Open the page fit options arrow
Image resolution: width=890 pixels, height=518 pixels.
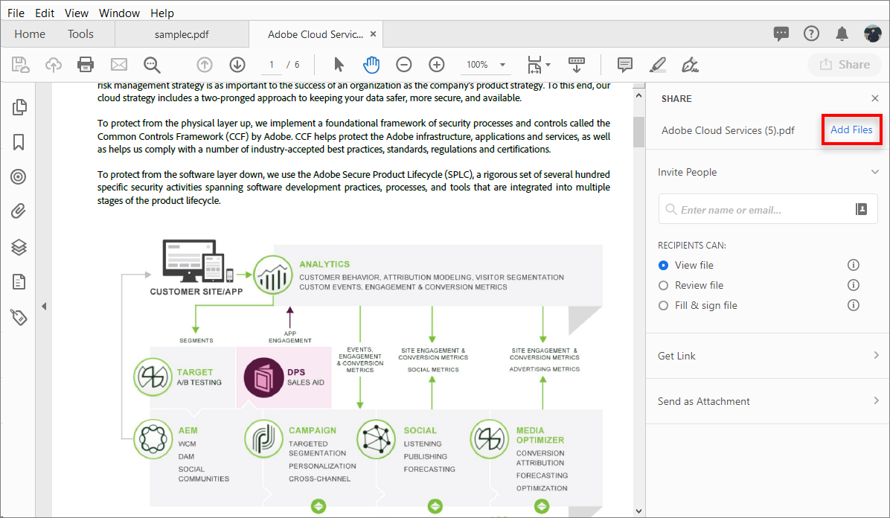548,65
